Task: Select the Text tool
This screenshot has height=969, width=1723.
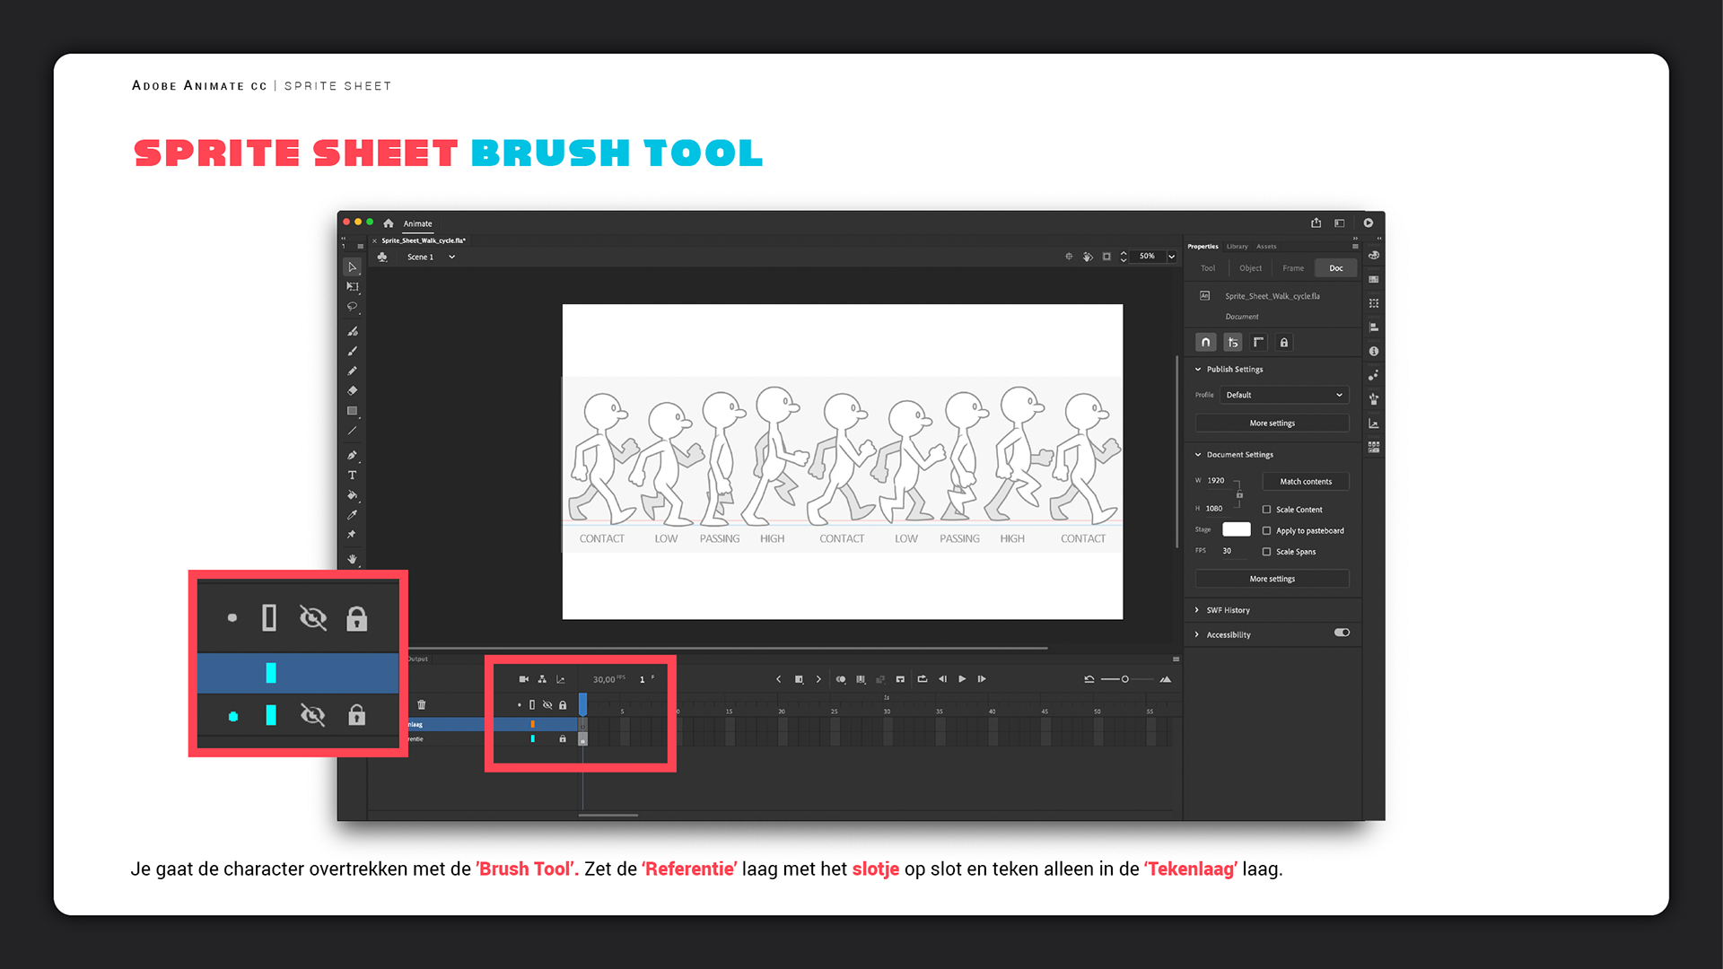Action: click(352, 476)
